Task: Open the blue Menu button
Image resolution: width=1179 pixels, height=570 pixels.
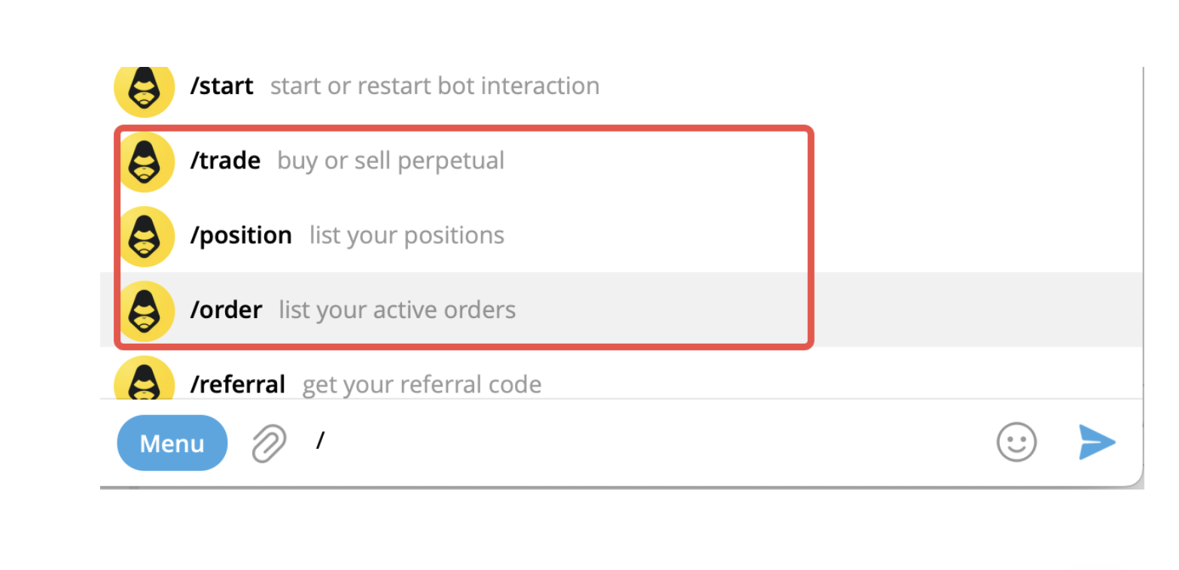Action: coord(172,443)
